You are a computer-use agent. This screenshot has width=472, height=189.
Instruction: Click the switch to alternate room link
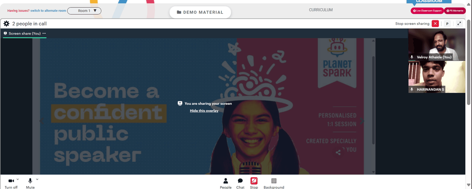(48, 11)
